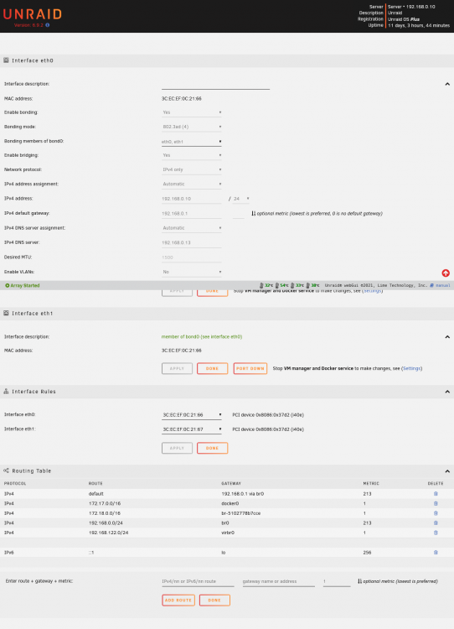454x629 pixels.
Task: Click Apply in the Interface Rules section
Action: tap(177, 448)
